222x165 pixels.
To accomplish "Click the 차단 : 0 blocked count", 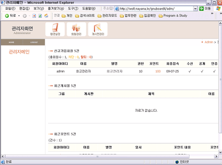I will tap(74, 57).
